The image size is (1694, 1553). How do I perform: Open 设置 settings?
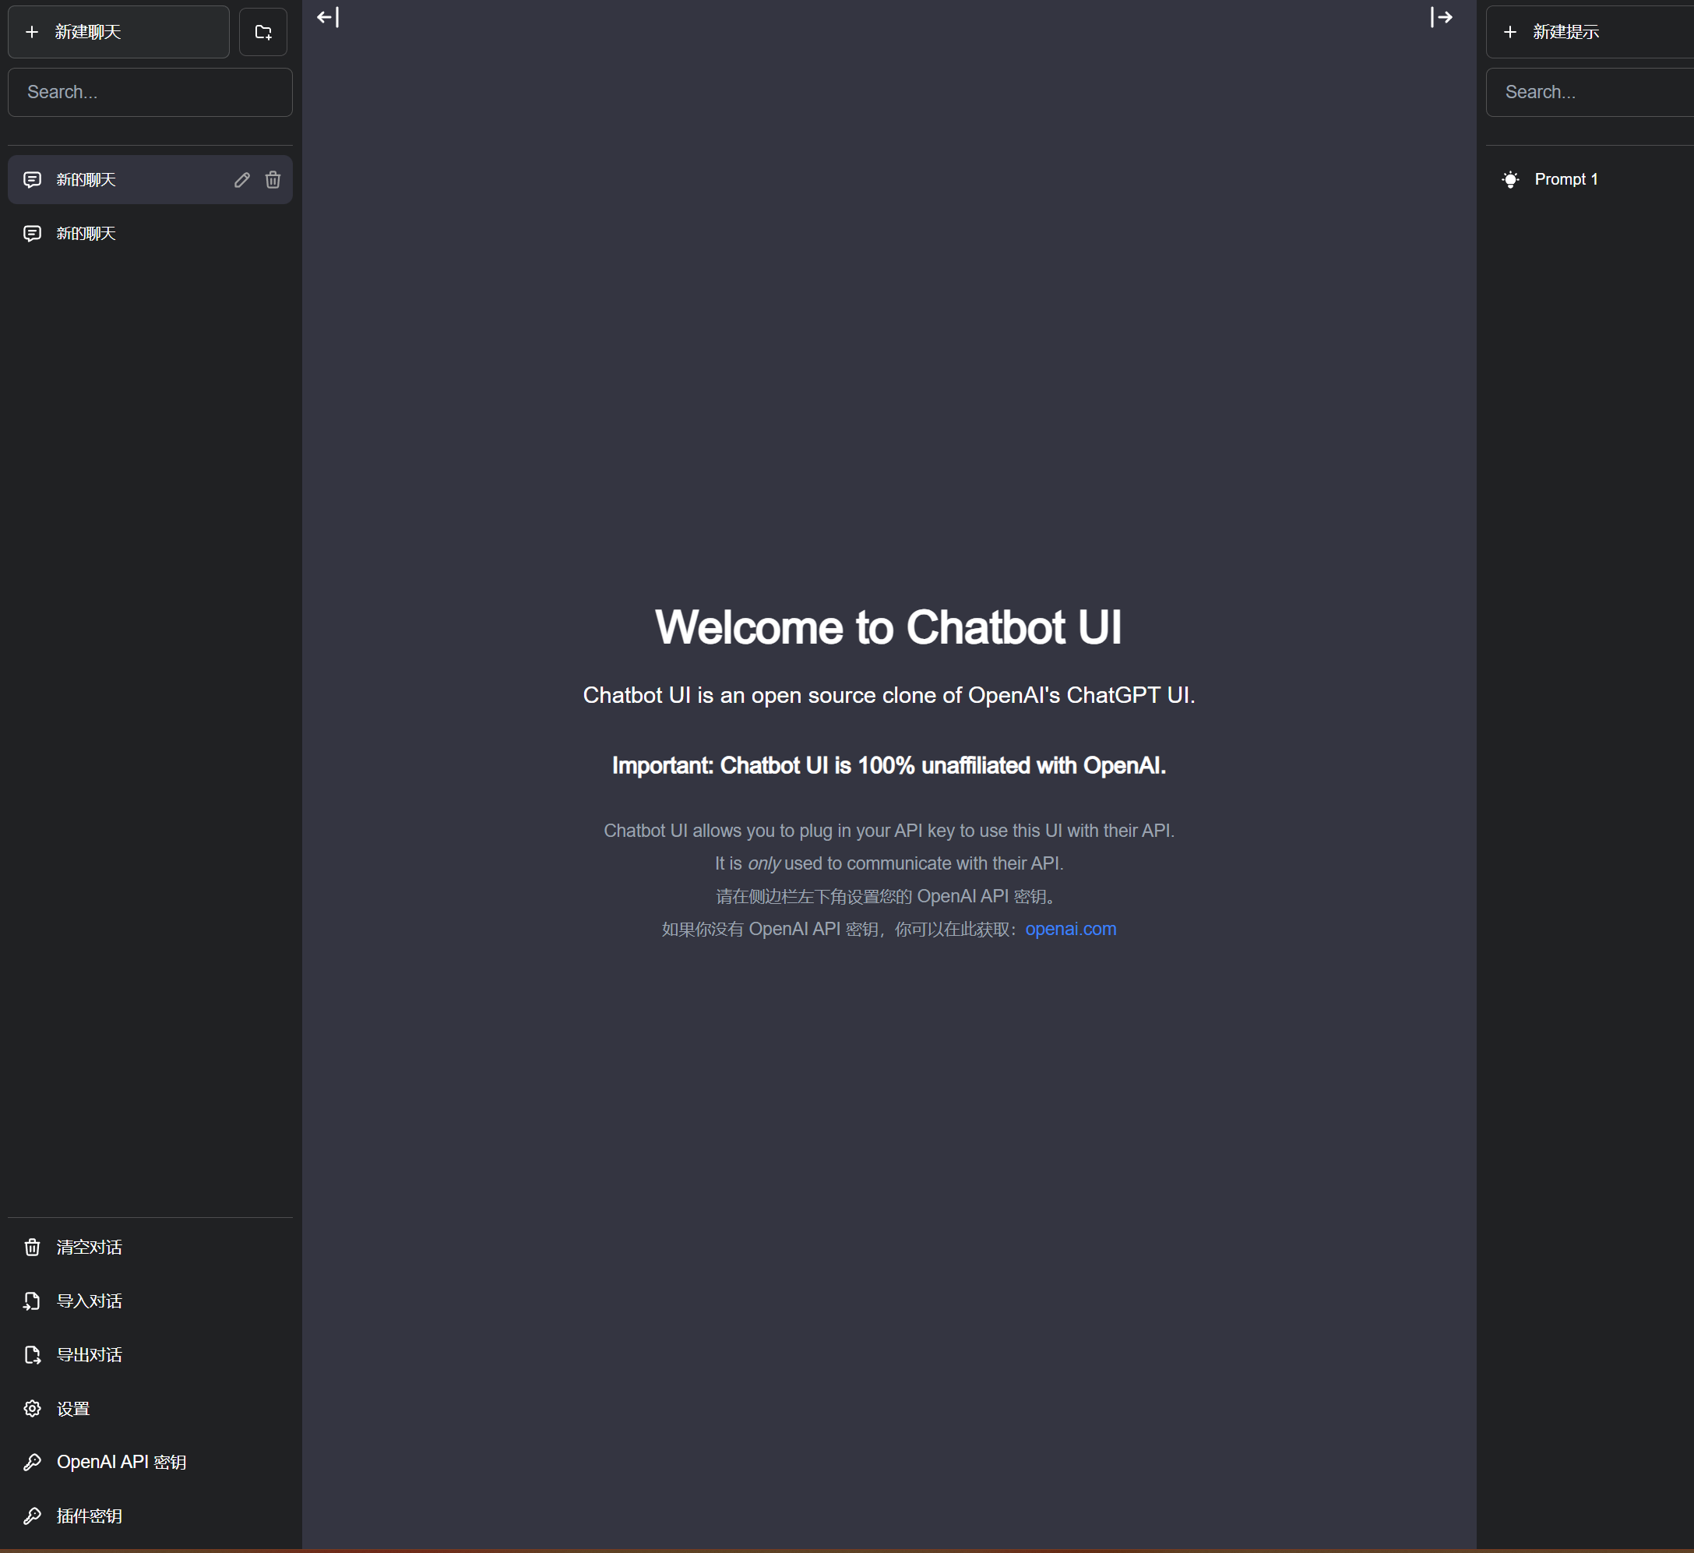[72, 1408]
